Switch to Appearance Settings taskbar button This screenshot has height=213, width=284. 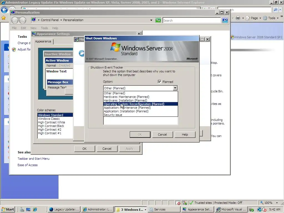pyautogui.click(x=197, y=209)
